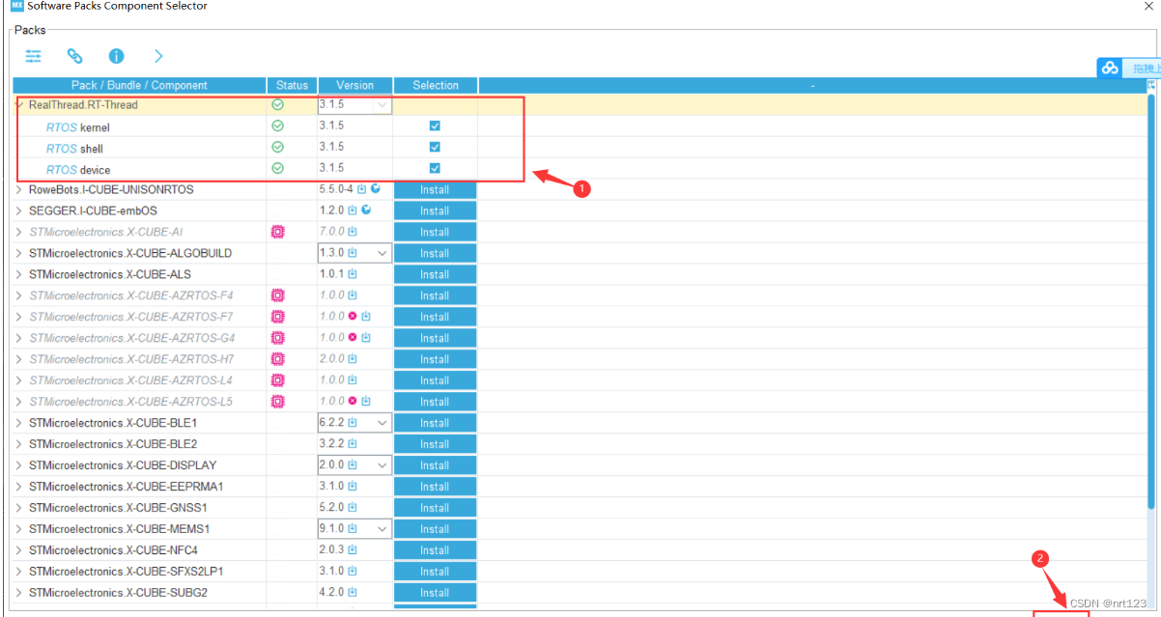Click the pink chip icon for X-CUBE-AZRTOS-L5

pyautogui.click(x=278, y=402)
